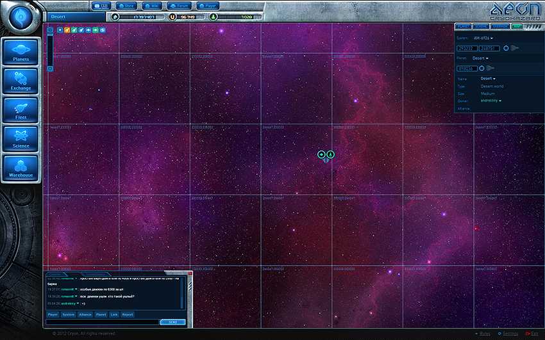
Task: Open the Rules link in the footer
Action: (483, 334)
